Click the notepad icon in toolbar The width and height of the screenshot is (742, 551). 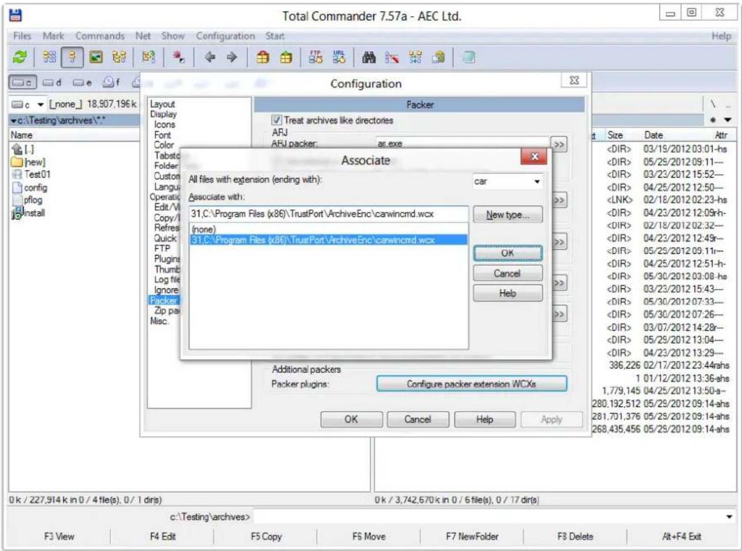click(469, 57)
